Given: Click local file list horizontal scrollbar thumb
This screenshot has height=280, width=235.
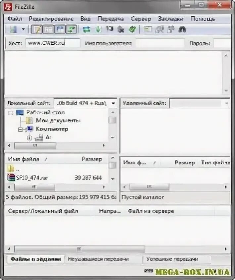Looking at the screenshot, I should point(34,187).
